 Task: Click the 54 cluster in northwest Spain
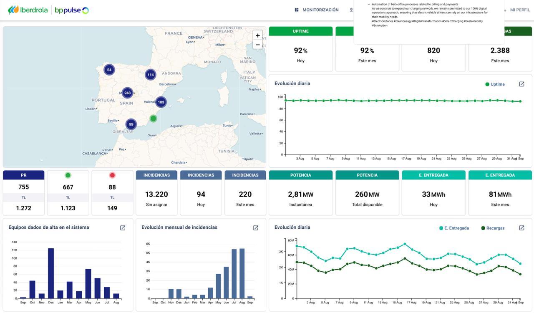click(x=109, y=70)
